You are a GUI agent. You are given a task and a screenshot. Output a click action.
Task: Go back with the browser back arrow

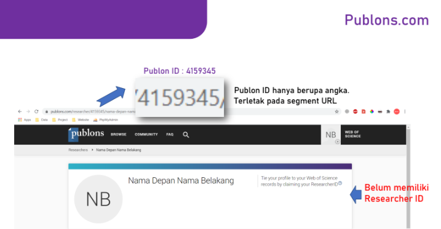click(x=20, y=111)
